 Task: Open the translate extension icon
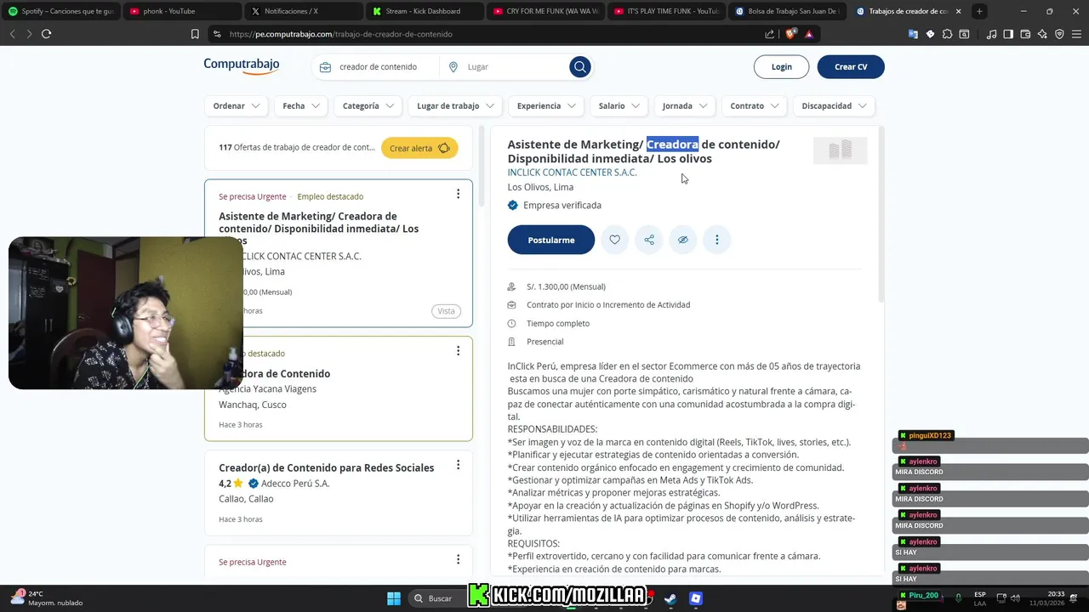[x=913, y=34]
